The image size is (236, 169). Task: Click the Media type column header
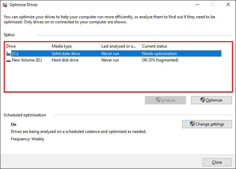click(74, 46)
